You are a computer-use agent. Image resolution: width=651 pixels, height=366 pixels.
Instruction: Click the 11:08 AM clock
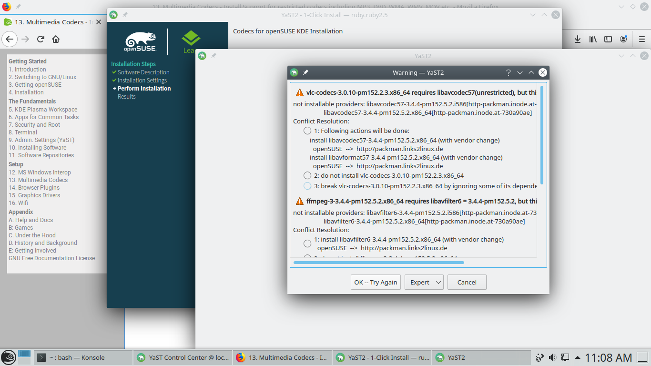(609, 357)
